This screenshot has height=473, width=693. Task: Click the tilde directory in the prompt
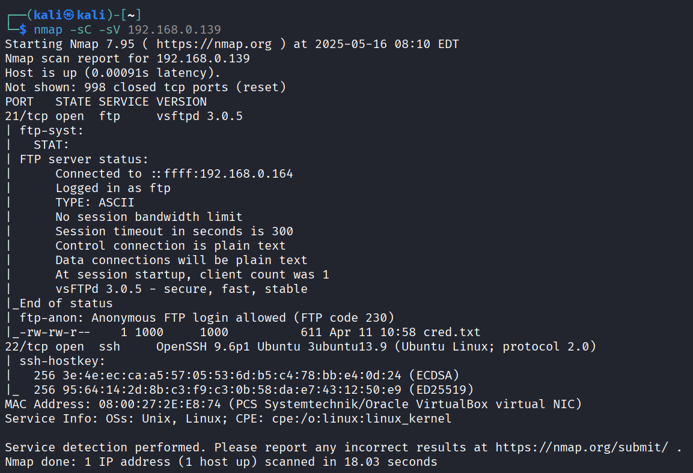[x=131, y=15]
